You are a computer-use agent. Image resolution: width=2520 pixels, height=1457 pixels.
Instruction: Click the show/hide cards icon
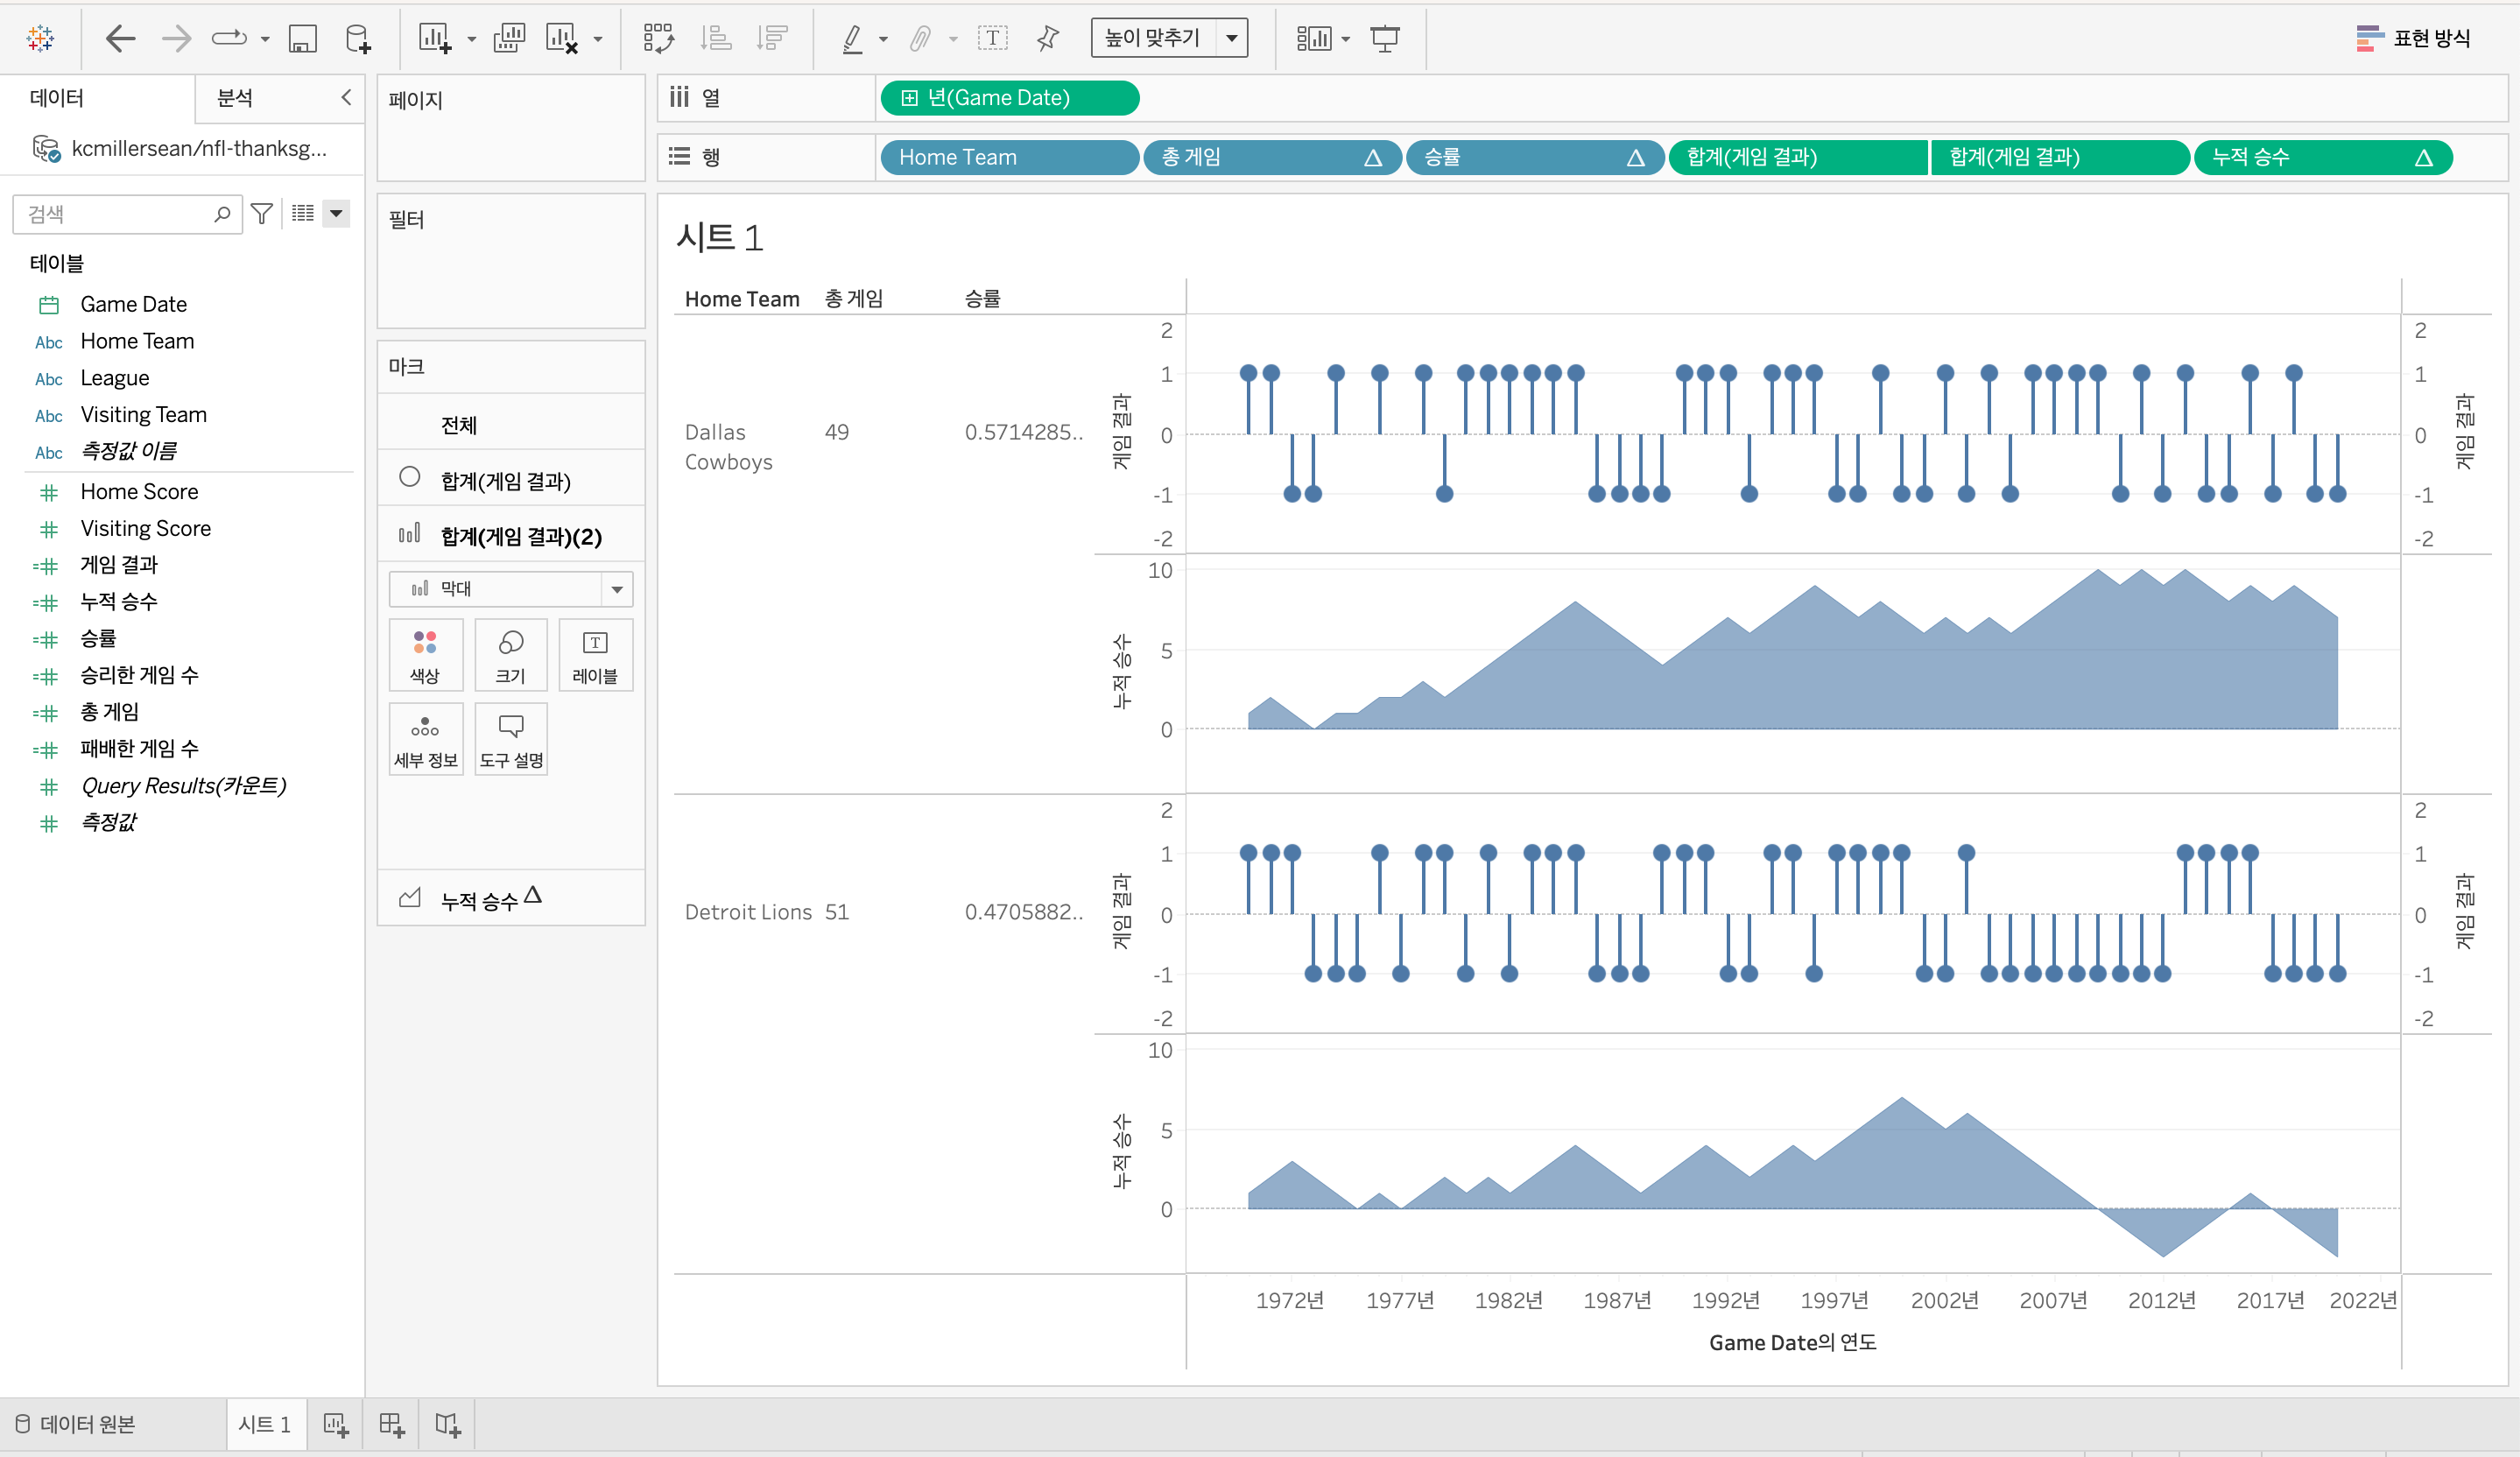click(1314, 39)
